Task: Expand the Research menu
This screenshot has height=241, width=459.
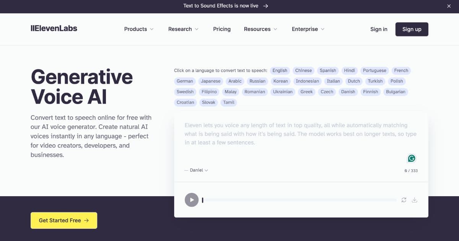Action: pos(183,29)
